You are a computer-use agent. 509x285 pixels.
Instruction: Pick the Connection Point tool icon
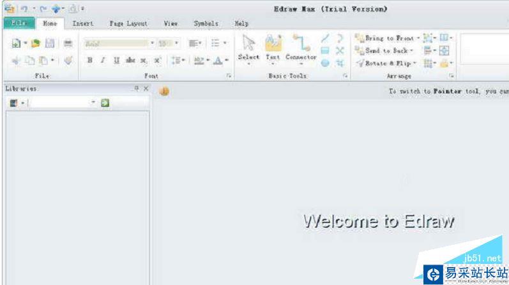(340, 50)
